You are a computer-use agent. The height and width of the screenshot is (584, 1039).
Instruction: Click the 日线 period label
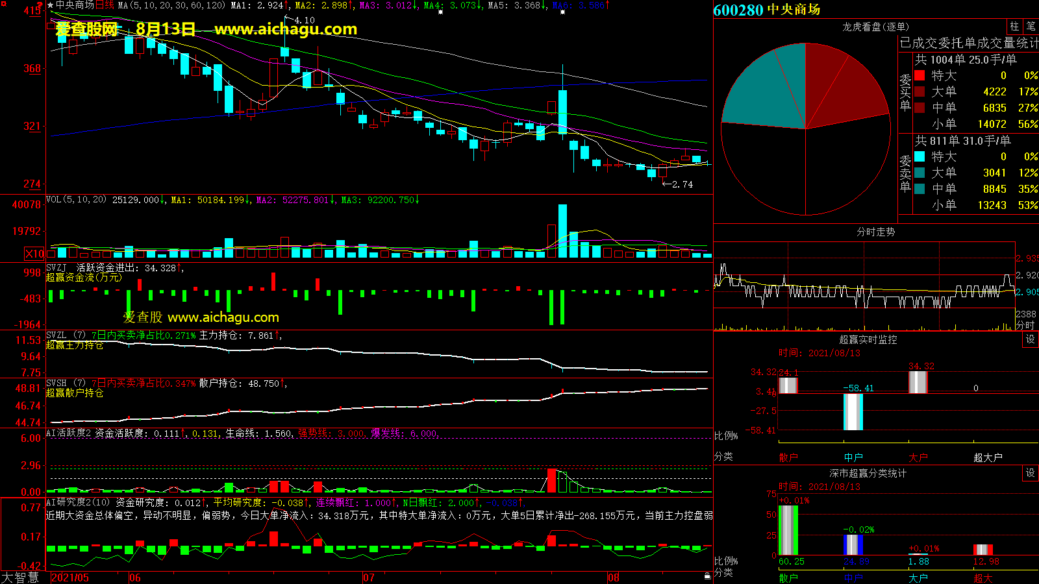(105, 5)
